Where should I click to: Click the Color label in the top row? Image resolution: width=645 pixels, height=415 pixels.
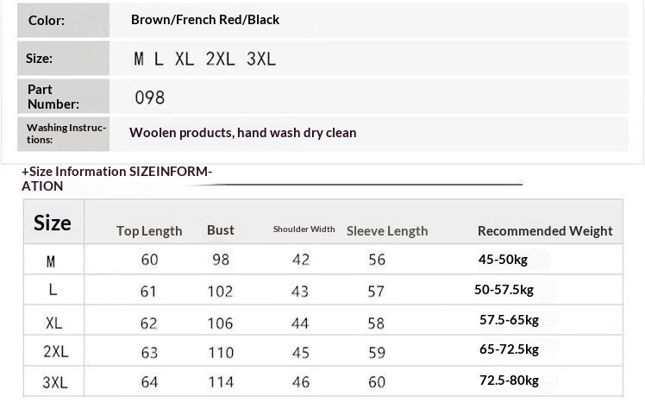(46, 20)
